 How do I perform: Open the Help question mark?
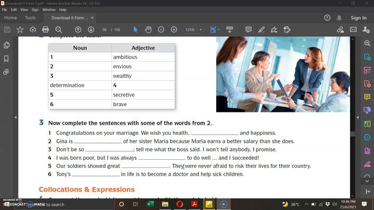327,17
